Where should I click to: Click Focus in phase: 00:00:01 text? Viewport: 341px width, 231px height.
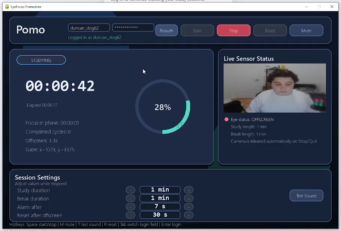[x=52, y=123]
